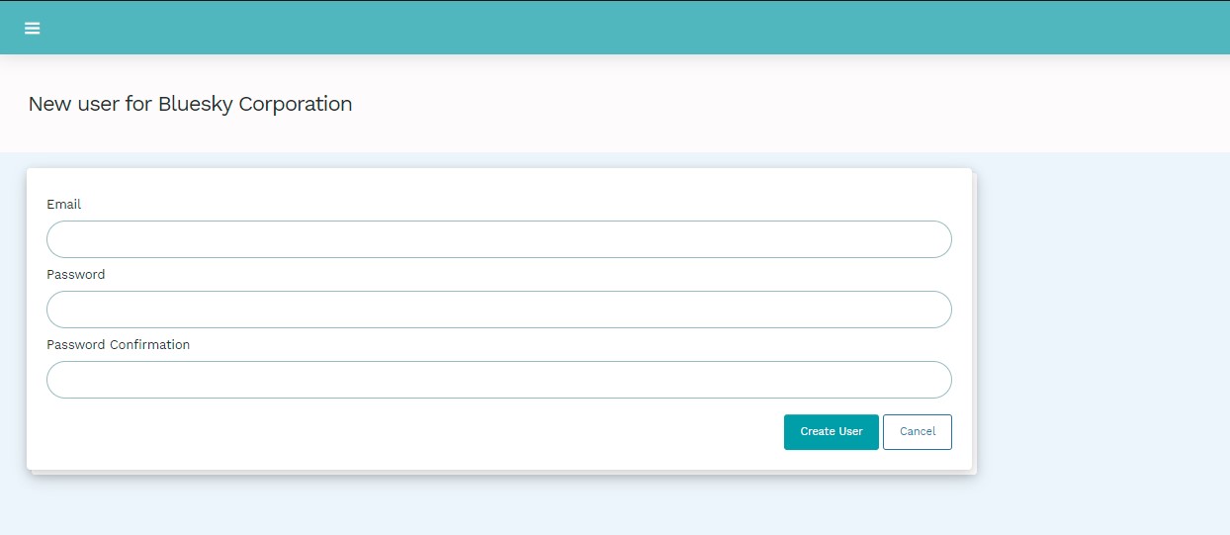Click into the Email input field

click(498, 239)
